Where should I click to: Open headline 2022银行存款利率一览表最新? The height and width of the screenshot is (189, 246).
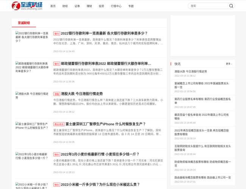click(x=104, y=33)
